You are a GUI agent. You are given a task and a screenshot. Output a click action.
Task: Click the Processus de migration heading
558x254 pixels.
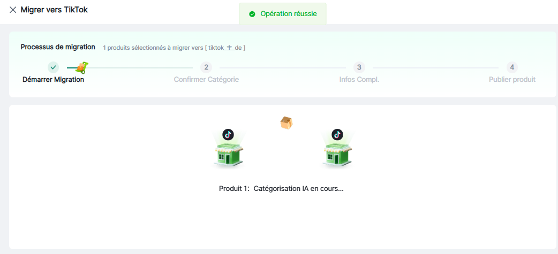(58, 47)
